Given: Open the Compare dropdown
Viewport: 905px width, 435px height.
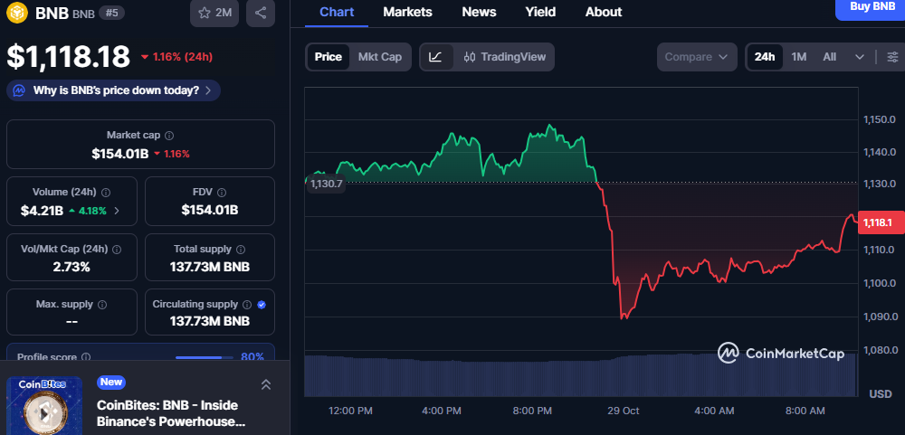Looking at the screenshot, I should [x=696, y=57].
